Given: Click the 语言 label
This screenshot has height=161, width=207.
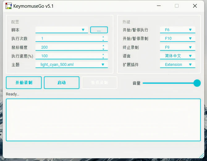Looking at the screenshot, I should tap(127, 56).
